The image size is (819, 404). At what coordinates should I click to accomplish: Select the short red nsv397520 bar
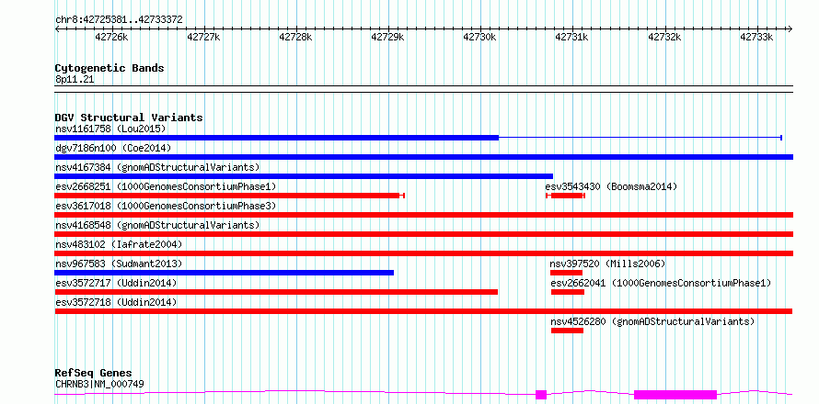click(566, 273)
